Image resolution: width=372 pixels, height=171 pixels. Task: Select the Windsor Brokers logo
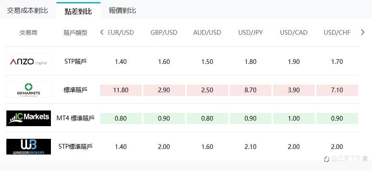pyautogui.click(x=28, y=146)
